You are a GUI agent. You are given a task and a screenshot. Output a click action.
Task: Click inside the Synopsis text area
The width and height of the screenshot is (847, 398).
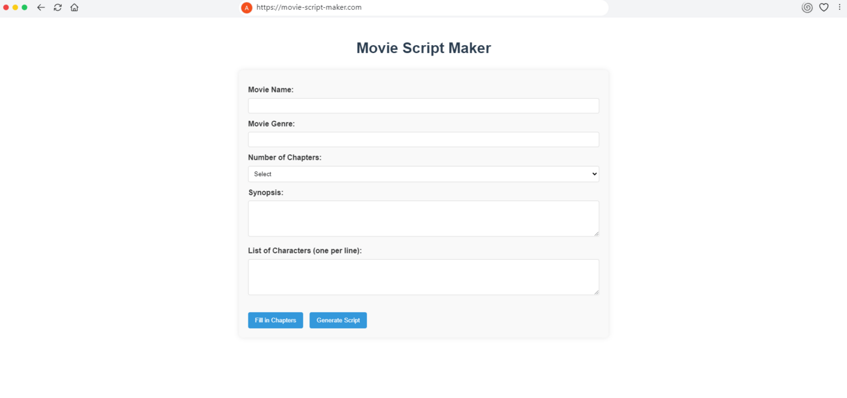[423, 219]
